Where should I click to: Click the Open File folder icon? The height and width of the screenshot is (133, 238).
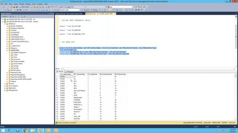[x=11, y=7]
